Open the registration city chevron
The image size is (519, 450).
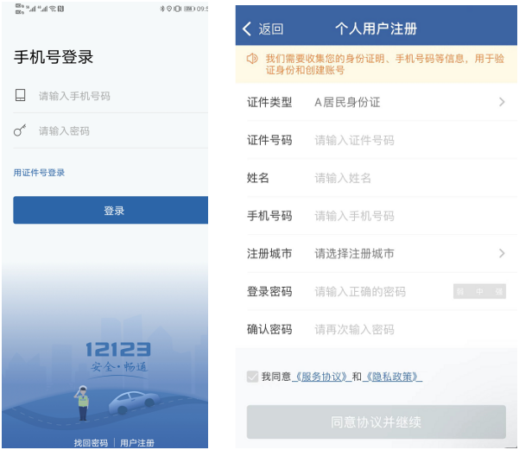click(x=502, y=254)
